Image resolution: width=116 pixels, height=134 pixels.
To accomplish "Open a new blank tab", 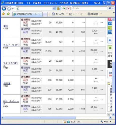I will (45, 14).
